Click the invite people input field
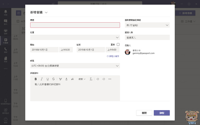Viewport: 200px width, 125px height. point(147,37)
